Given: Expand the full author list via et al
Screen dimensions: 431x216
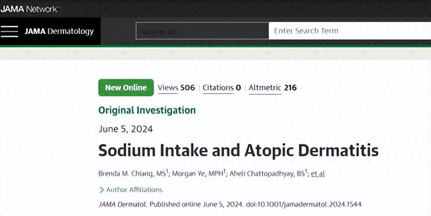Looking at the screenshot, I should click(318, 174).
